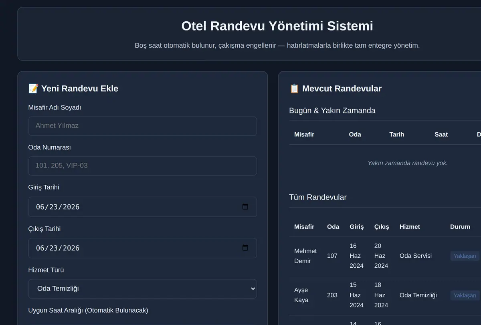Click room number 203 cell
The width and height of the screenshot is (481, 325).
coord(332,295)
